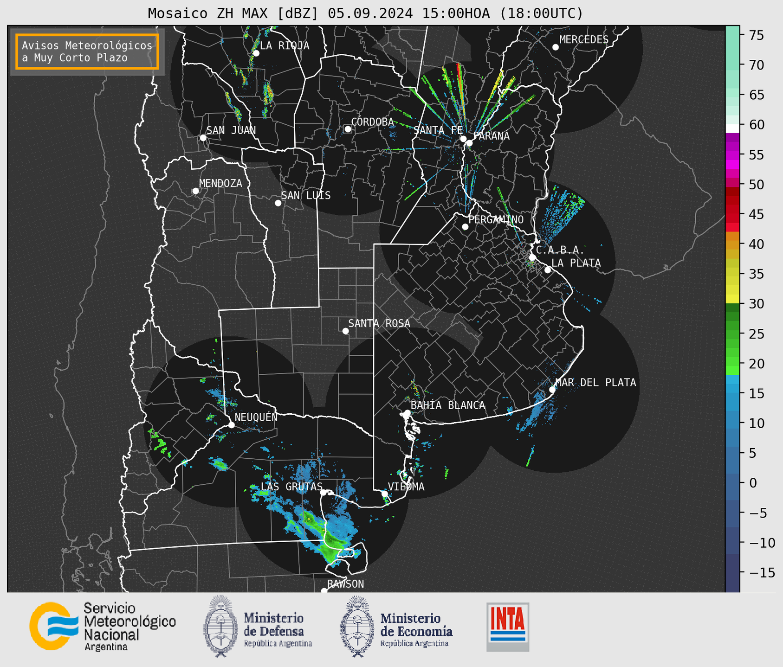Click the 0 value on the dBZ scale
Image resolution: width=783 pixels, height=667 pixels.
pyautogui.click(x=752, y=483)
